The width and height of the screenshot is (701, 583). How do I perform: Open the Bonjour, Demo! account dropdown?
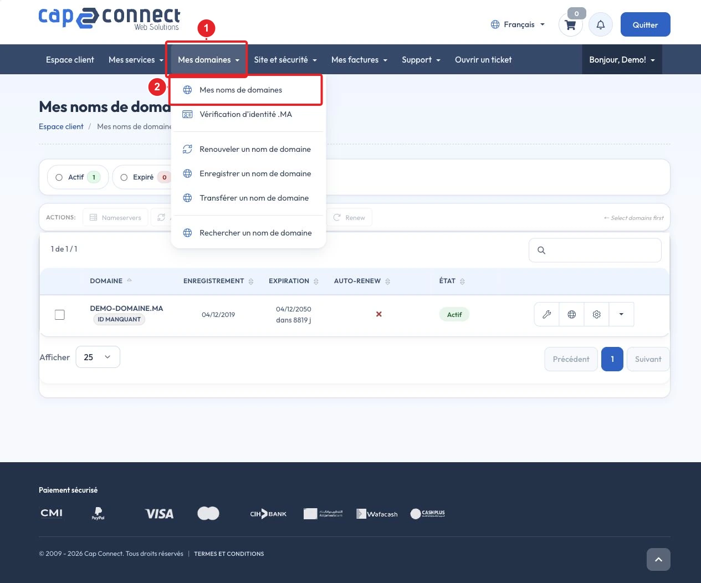(622, 60)
